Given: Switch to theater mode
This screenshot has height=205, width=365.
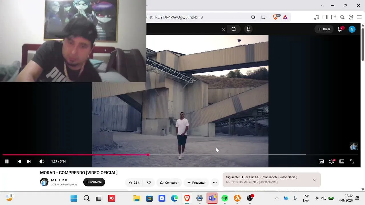Looking at the screenshot, I should 342,161.
